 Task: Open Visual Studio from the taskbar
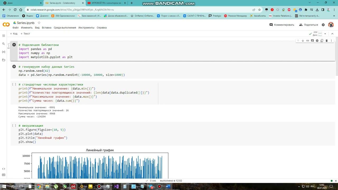pyautogui.click(x=116, y=187)
